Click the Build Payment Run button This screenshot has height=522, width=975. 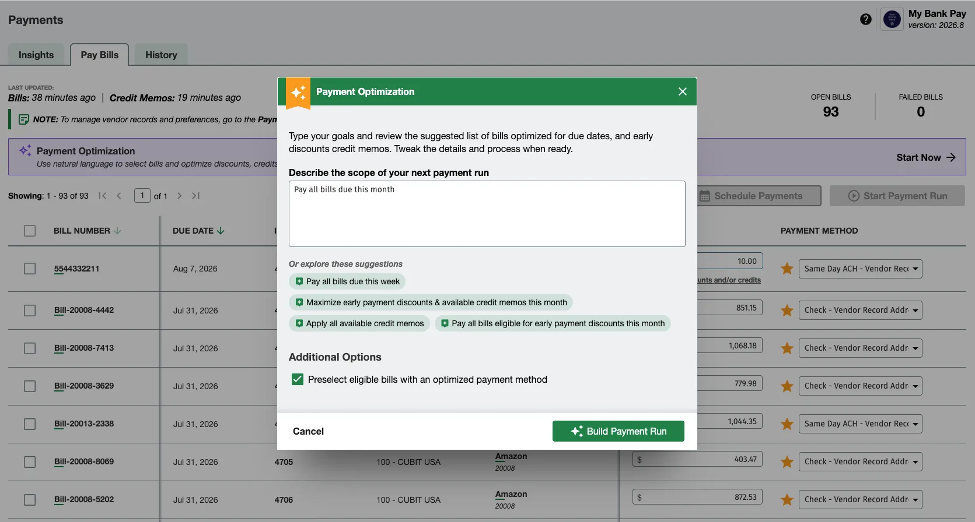tap(618, 431)
